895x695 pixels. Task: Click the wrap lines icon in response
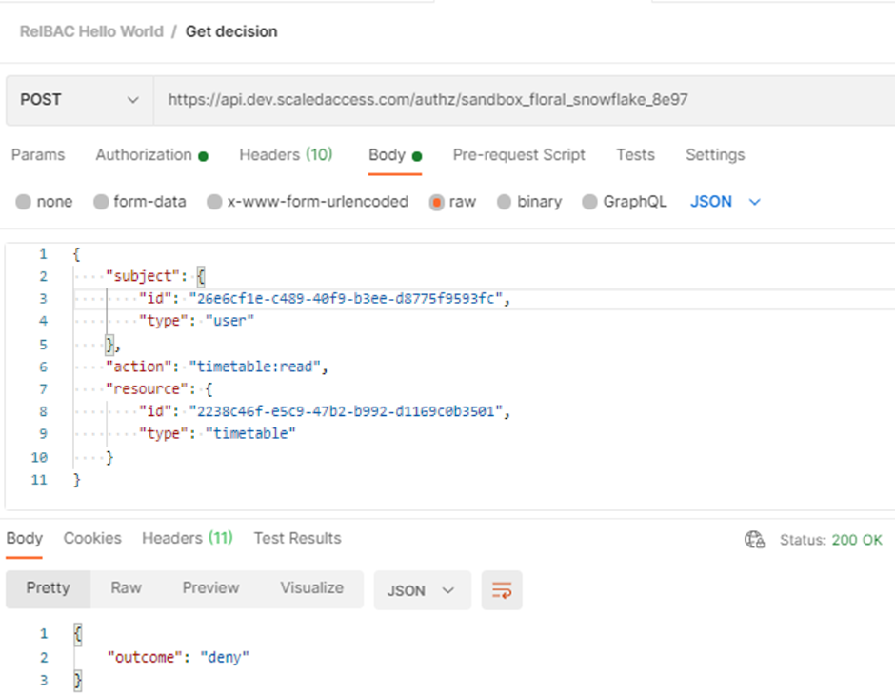coord(502,590)
